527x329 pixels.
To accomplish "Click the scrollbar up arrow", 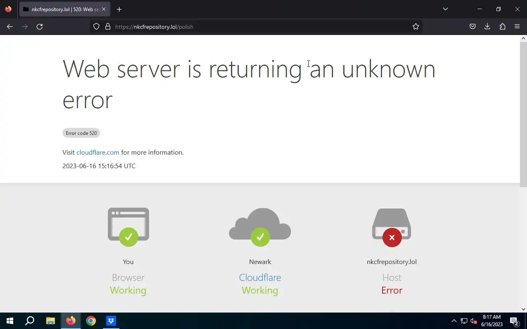I will point(524,38).
